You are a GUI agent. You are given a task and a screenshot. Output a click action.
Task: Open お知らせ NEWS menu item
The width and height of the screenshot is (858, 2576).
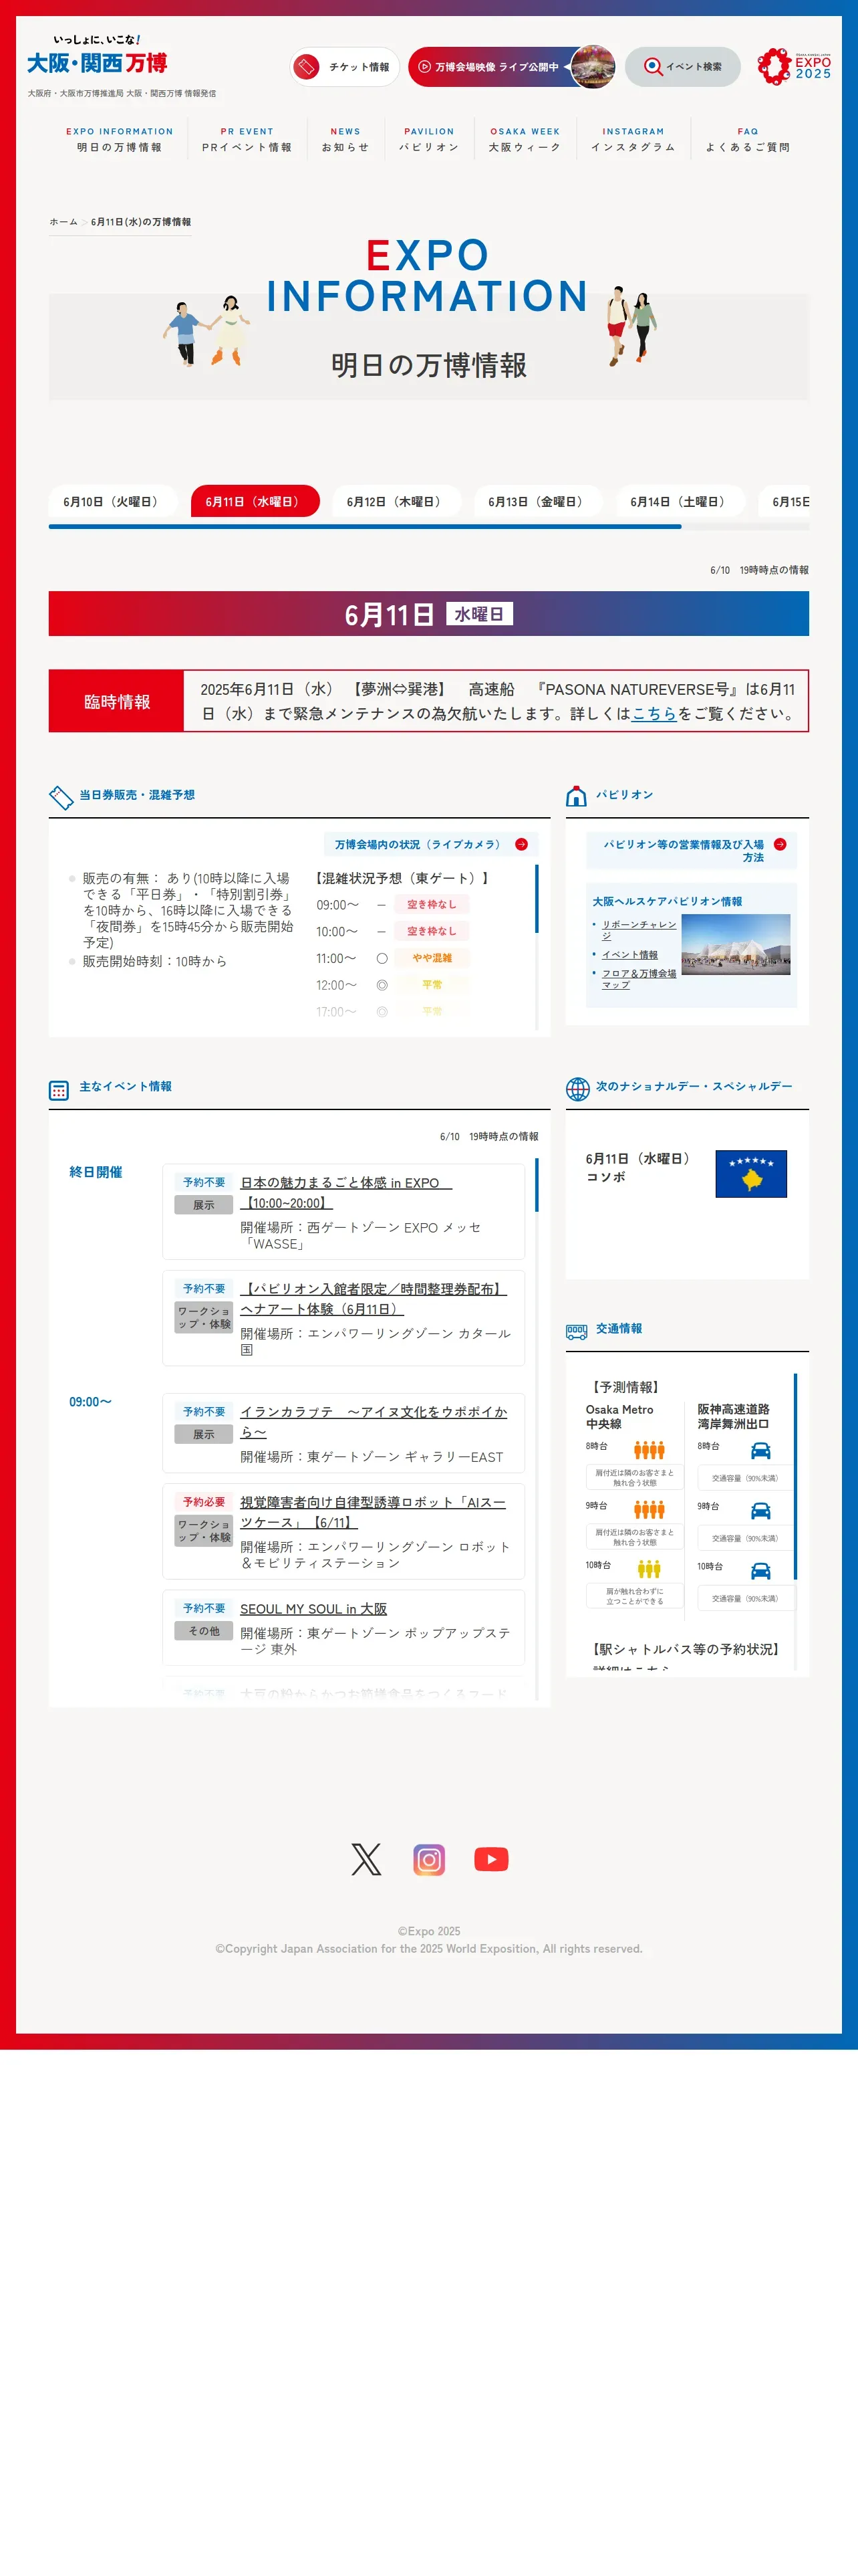pos(345,140)
